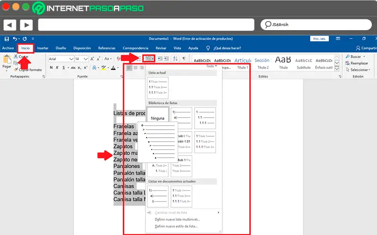This screenshot has width=377, height=235.
Task: Undo the last action
Action: point(15,39)
